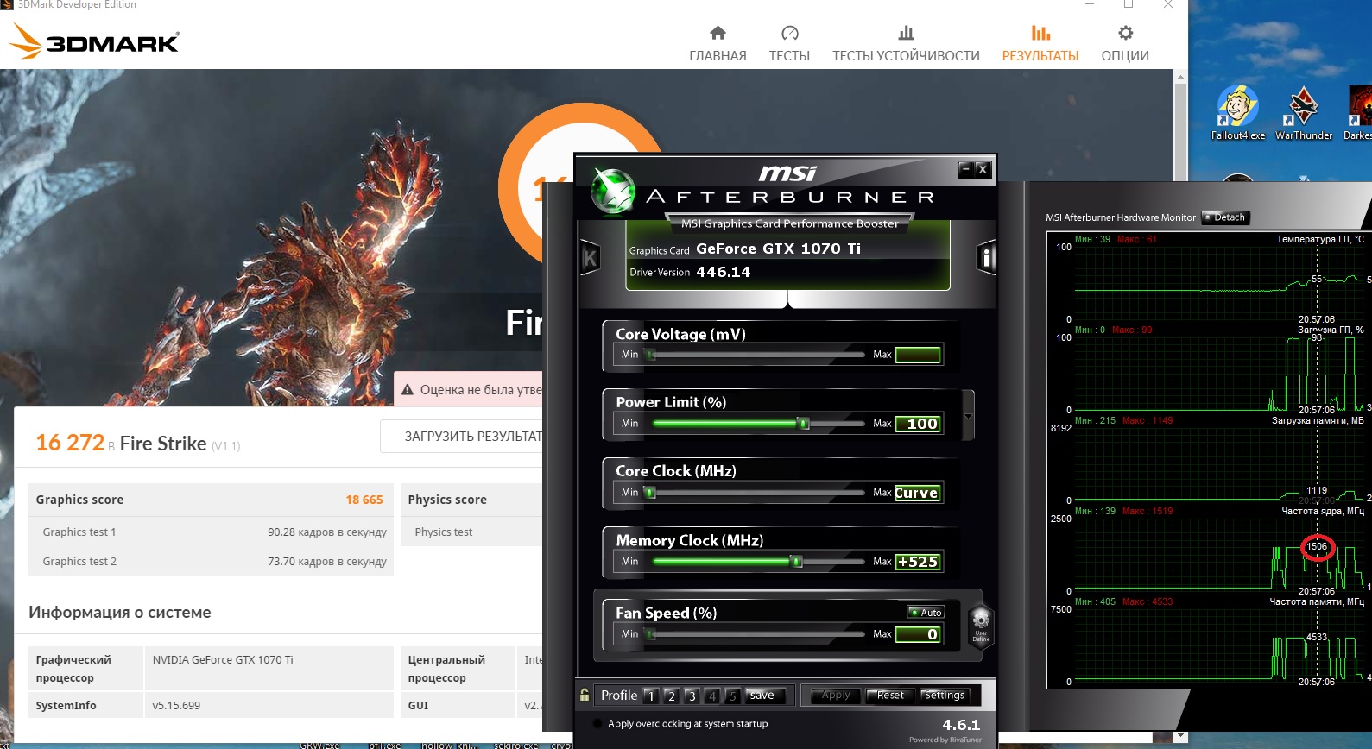Select Afterburner profile slot 5
1372x749 pixels.
[732, 695]
